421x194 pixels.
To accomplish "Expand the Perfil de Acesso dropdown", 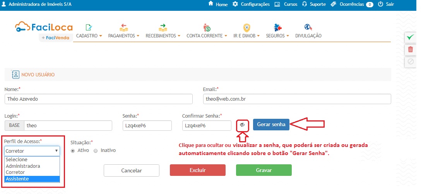I will tap(32, 151).
